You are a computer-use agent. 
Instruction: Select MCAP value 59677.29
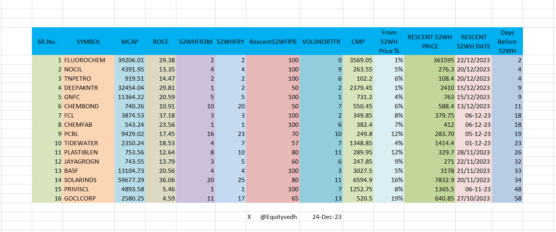[x=130, y=180]
